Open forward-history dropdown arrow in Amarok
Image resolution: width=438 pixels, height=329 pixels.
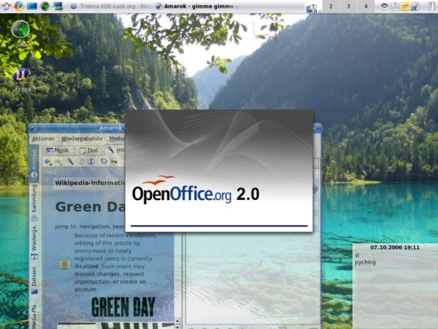(61, 165)
